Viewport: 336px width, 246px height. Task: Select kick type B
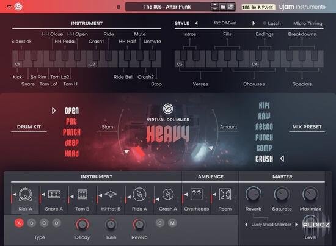pyautogui.click(x=32, y=223)
